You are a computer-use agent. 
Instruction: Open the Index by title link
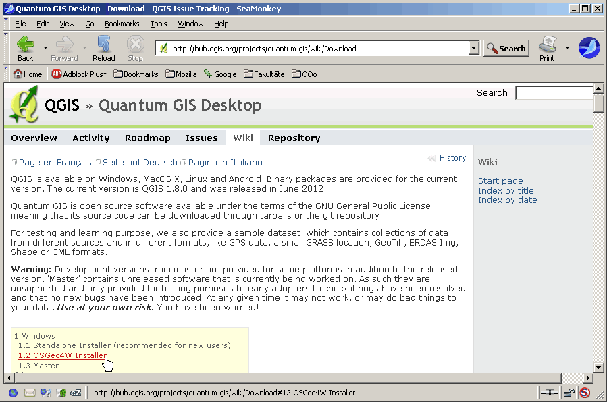click(x=506, y=191)
